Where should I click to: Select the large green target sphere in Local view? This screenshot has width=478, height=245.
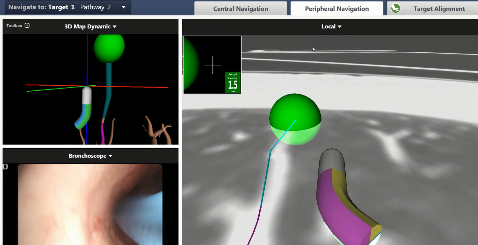[x=295, y=119]
